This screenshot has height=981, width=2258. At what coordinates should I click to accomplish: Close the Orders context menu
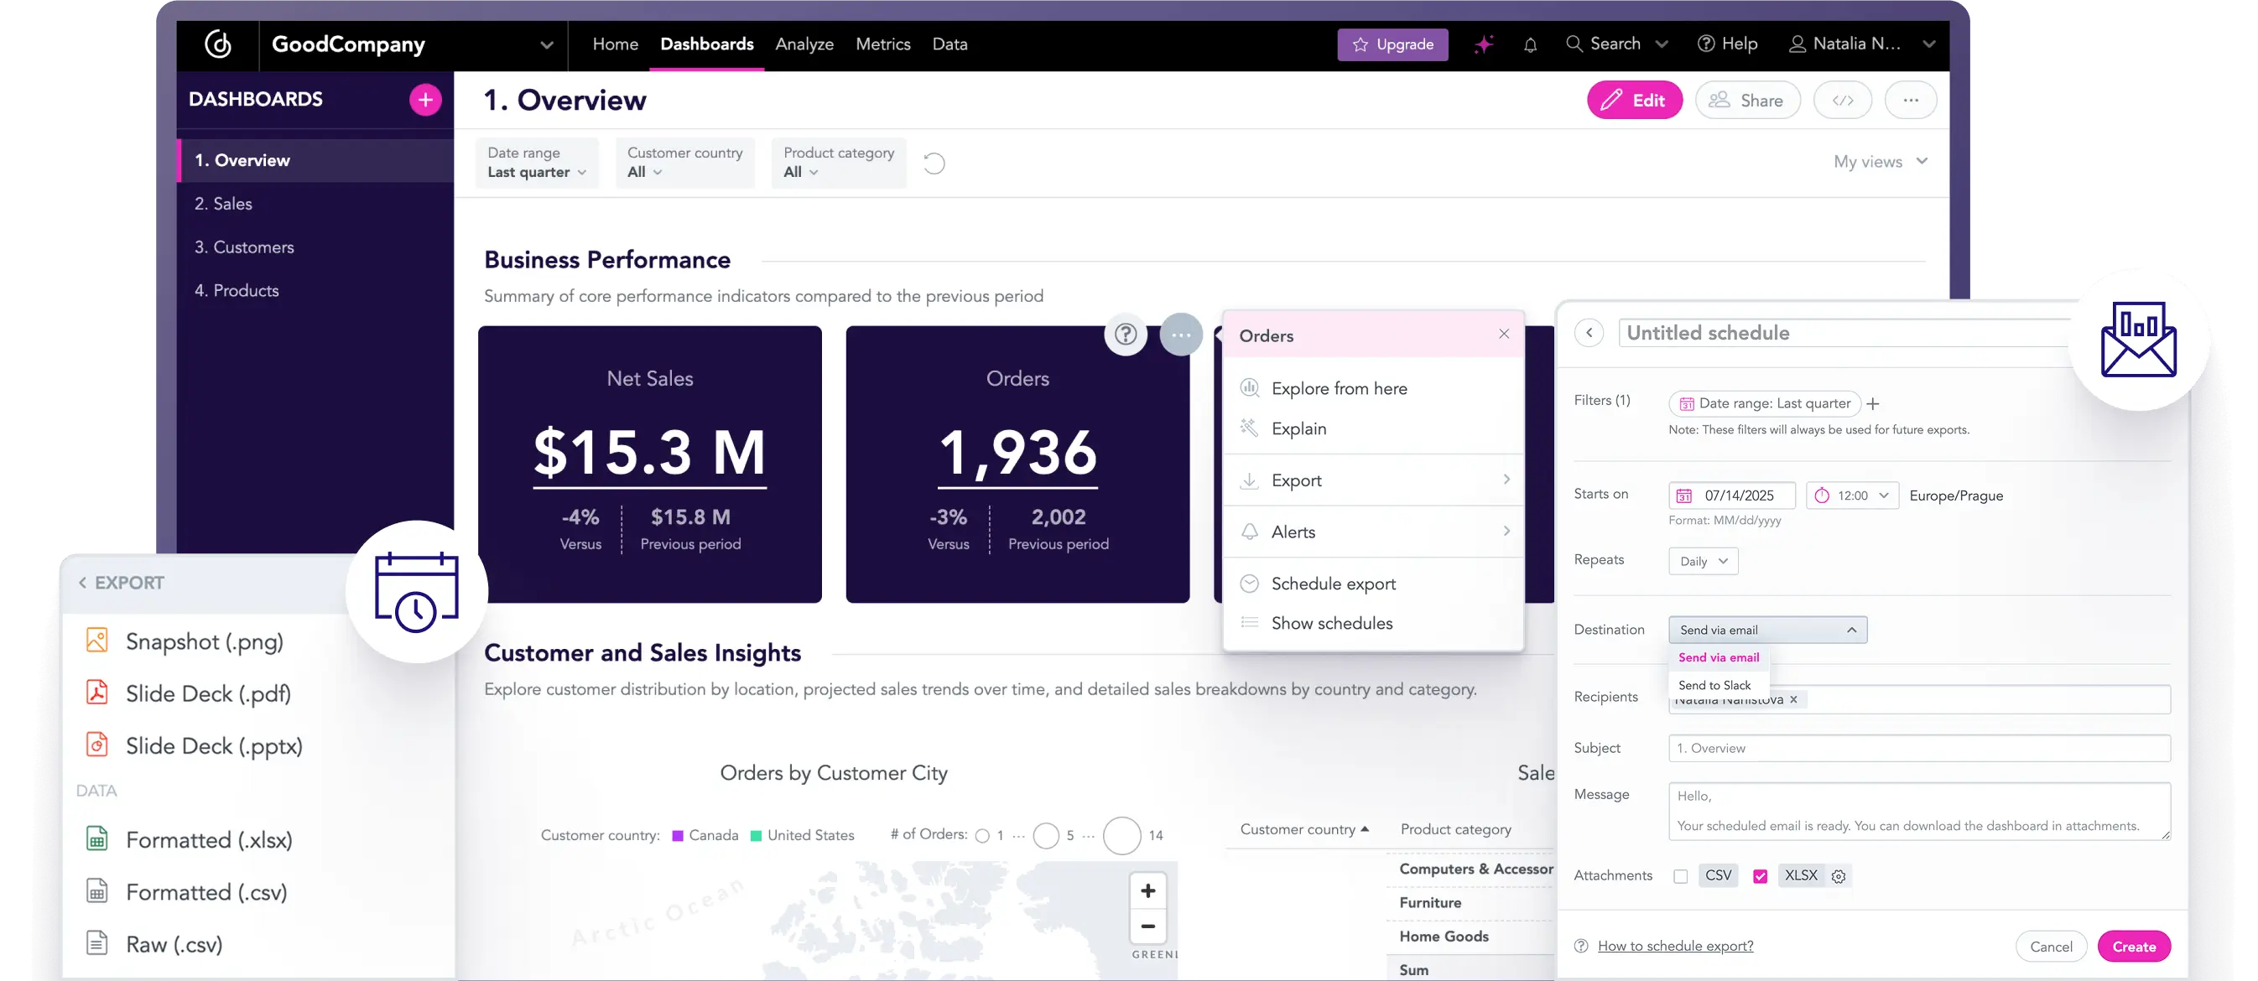pyautogui.click(x=1504, y=334)
